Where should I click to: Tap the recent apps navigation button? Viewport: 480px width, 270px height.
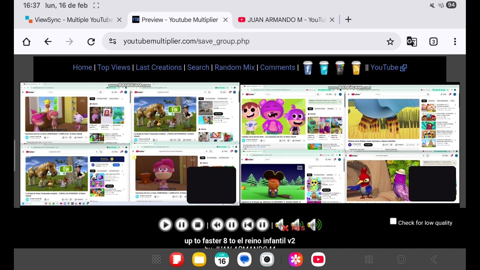[369, 259]
